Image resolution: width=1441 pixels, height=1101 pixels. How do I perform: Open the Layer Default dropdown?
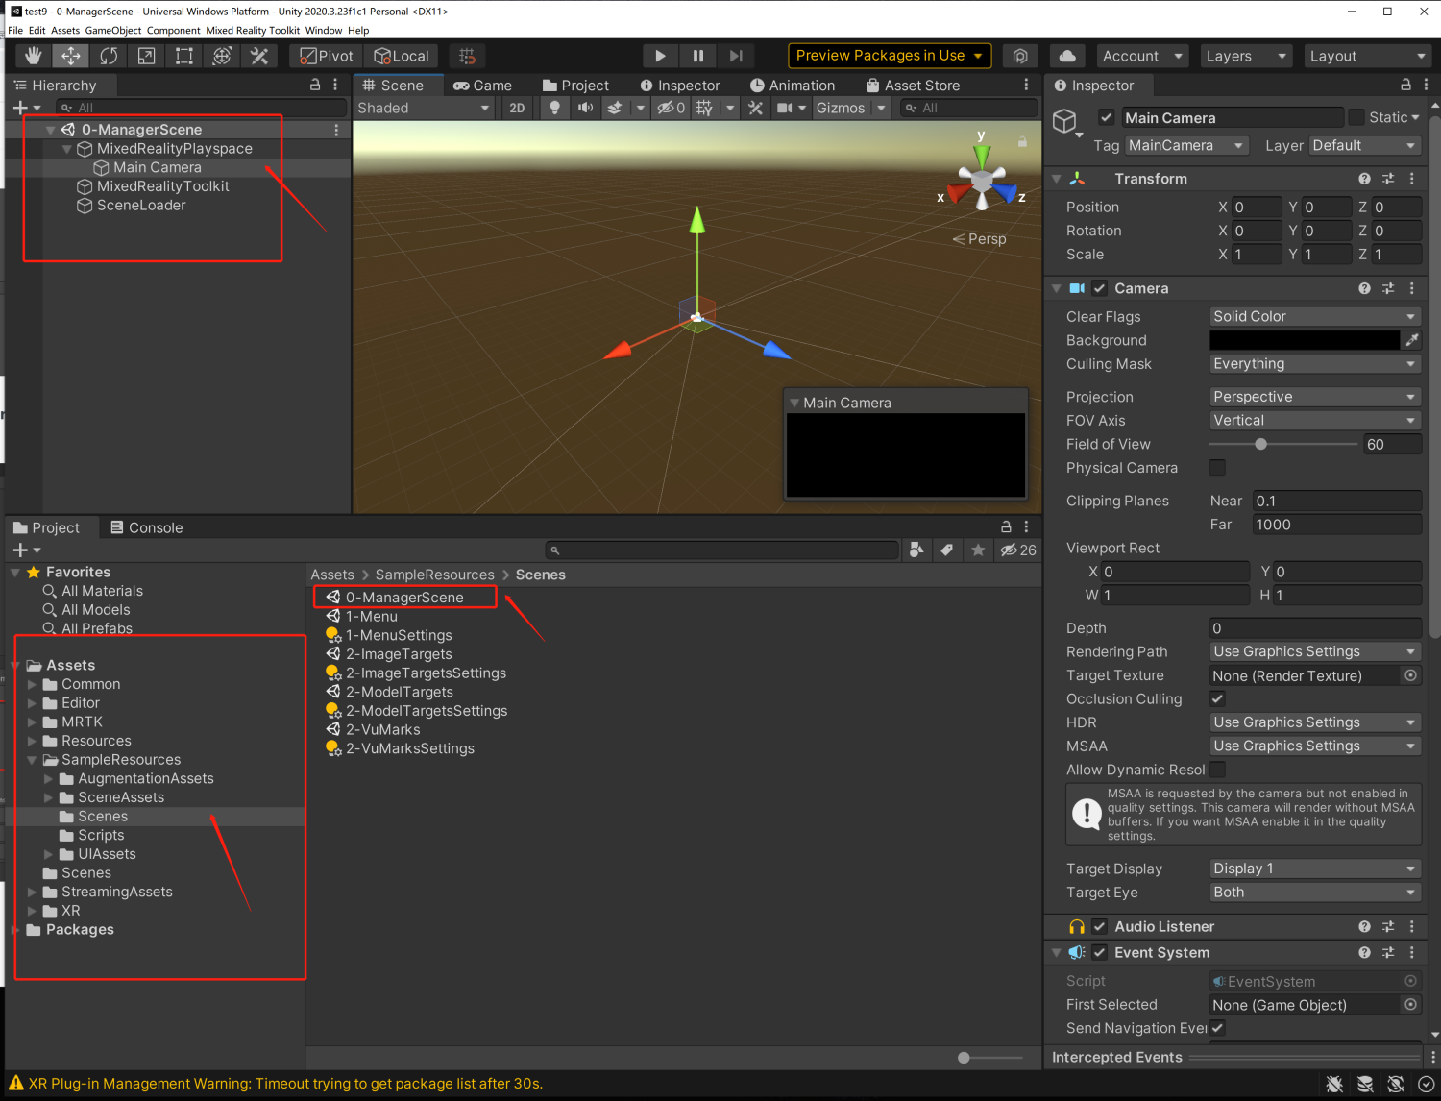(1365, 145)
